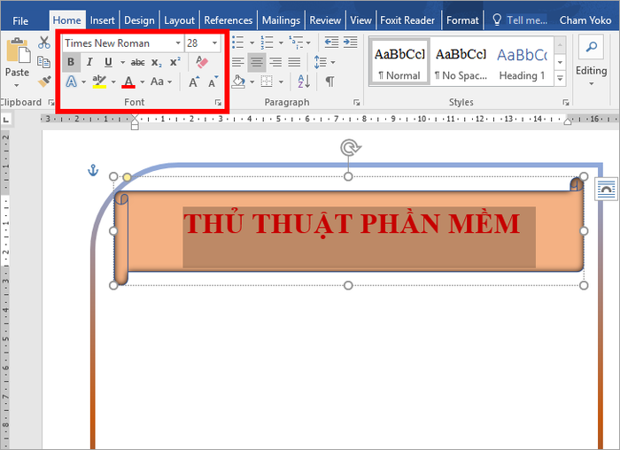Switch to the Design tab
The width and height of the screenshot is (620, 450).
[x=139, y=20]
